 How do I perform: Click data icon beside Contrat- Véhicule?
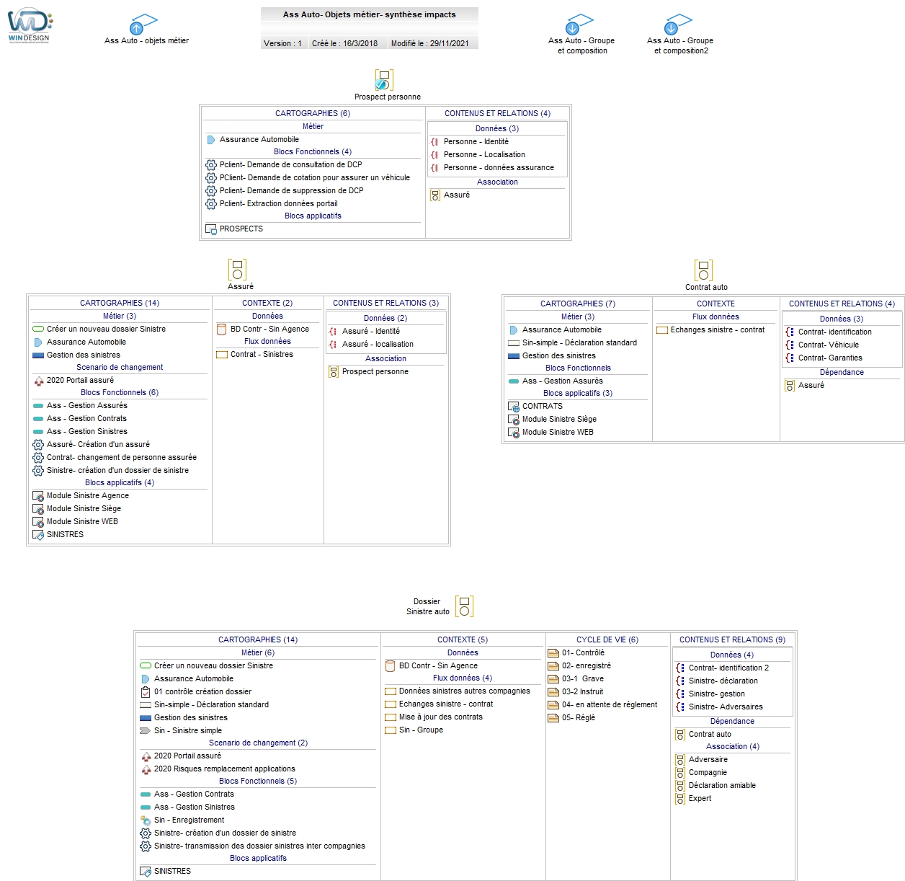(790, 345)
